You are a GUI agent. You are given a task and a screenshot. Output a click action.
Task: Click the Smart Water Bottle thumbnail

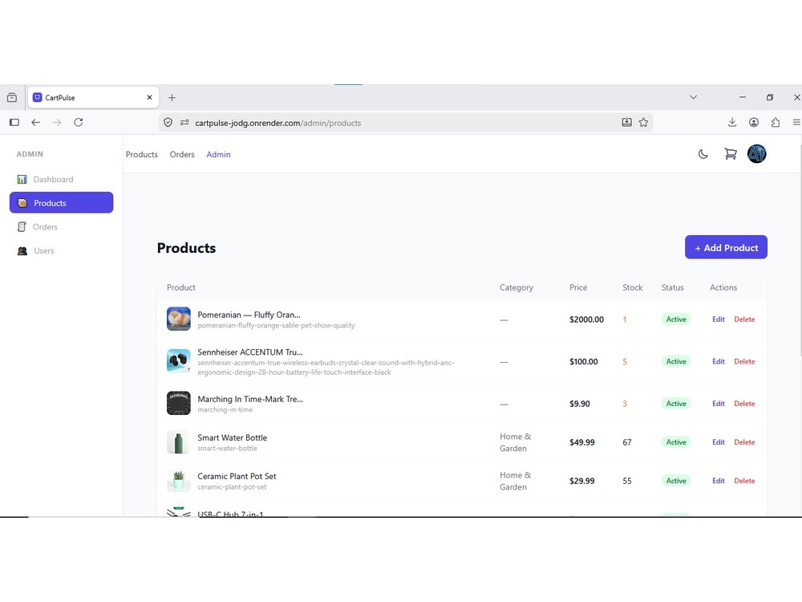pos(179,441)
